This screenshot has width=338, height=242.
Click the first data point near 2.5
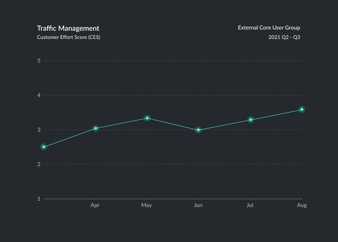44,147
